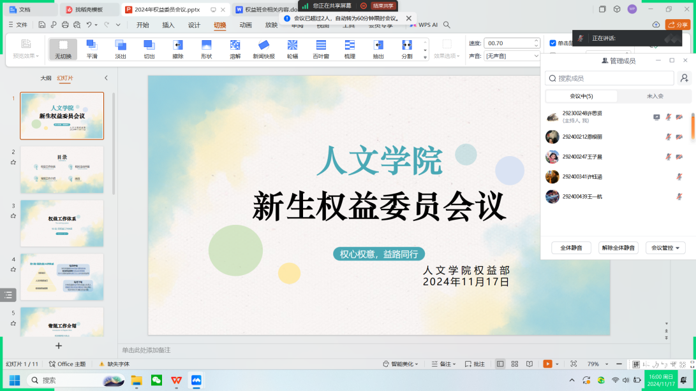This screenshot has height=391, width=696.
Task: Switch to slide sorter view in status bar
Action: (515, 364)
